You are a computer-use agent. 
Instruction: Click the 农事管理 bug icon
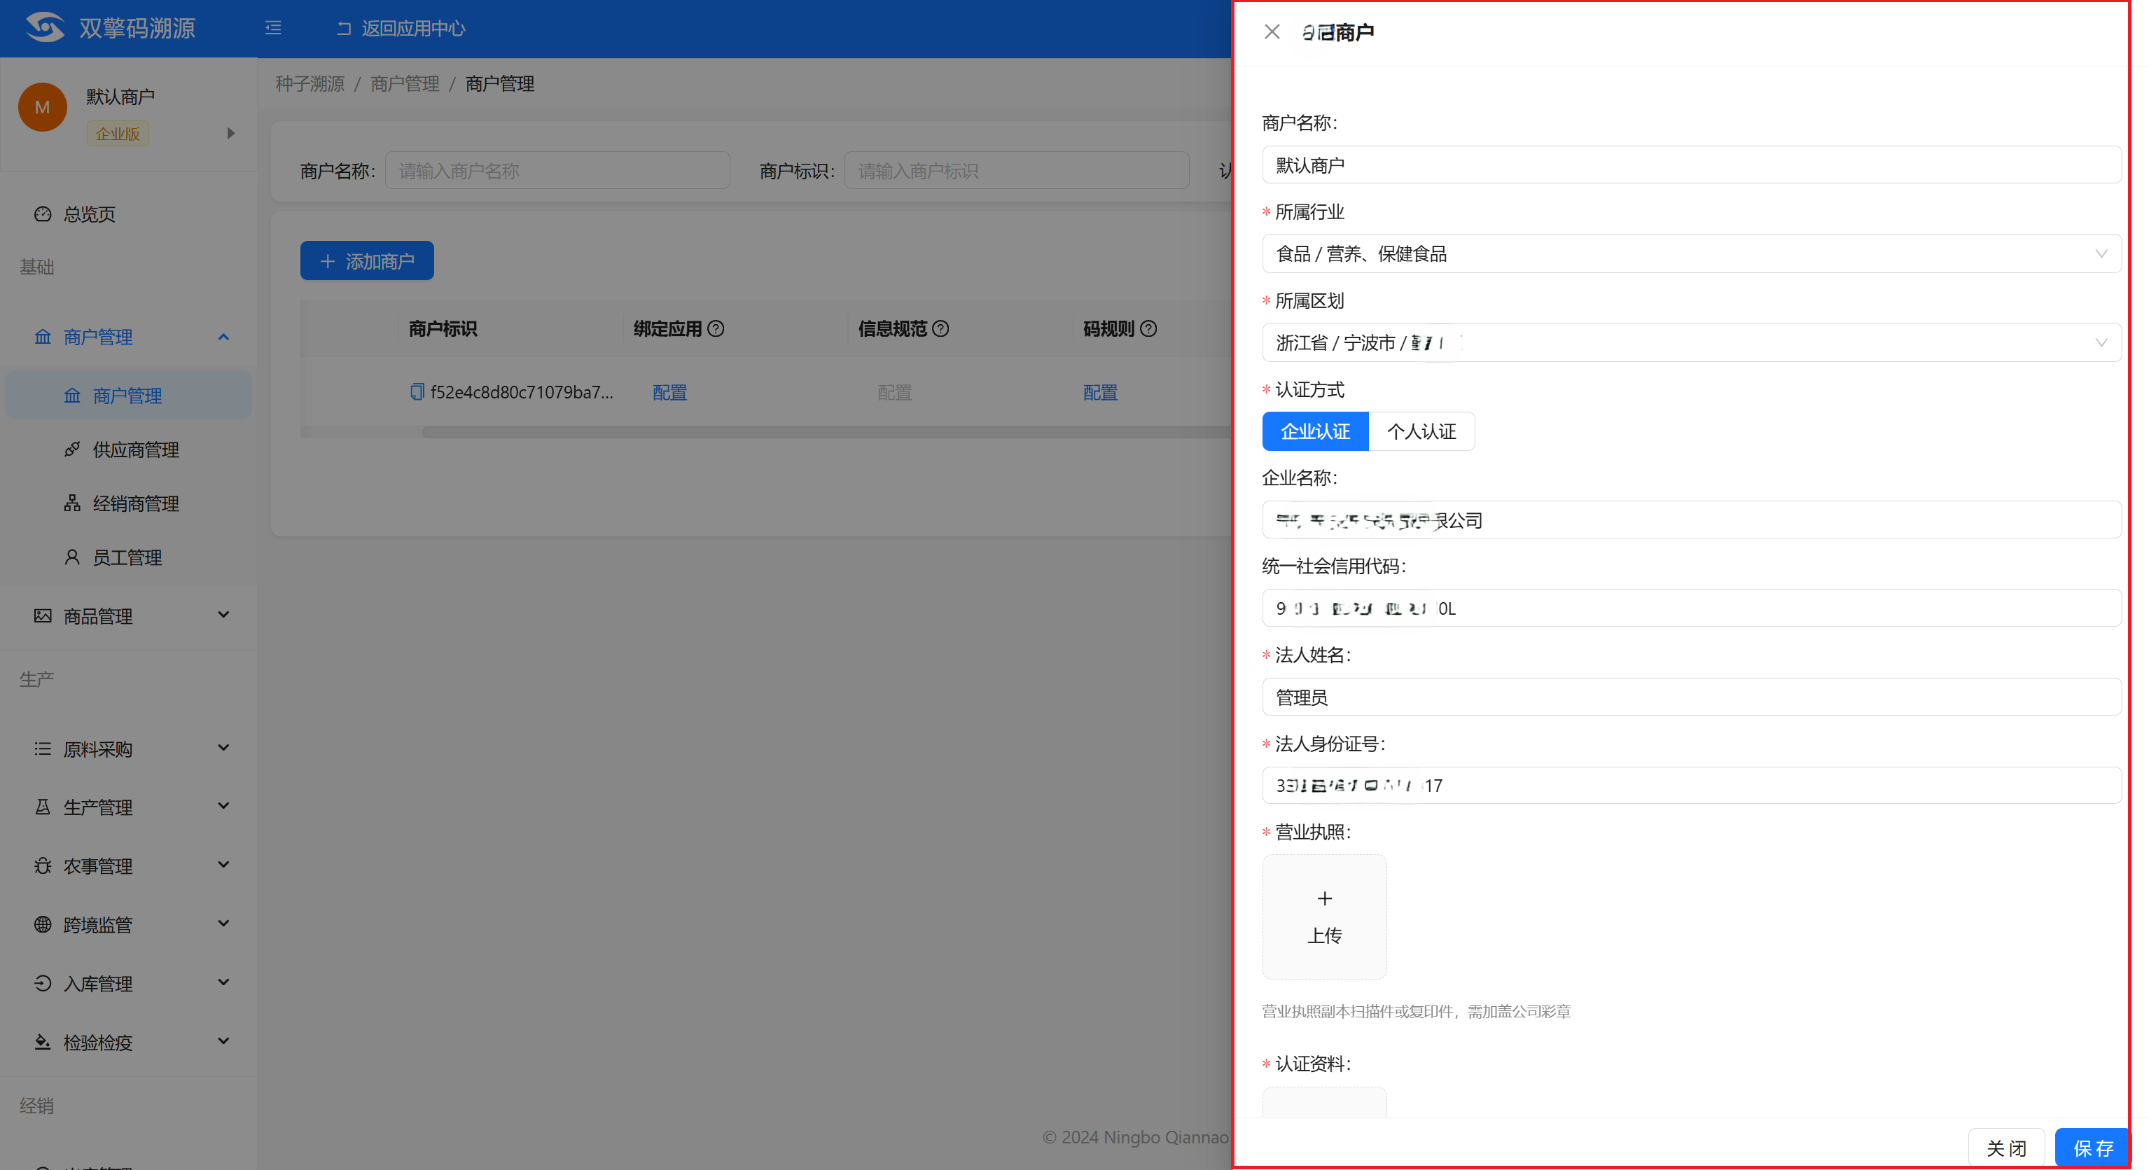[x=43, y=865]
